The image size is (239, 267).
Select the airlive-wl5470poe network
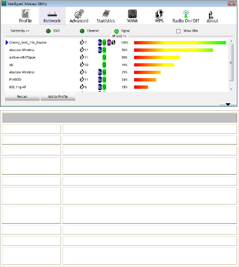pos(22,57)
